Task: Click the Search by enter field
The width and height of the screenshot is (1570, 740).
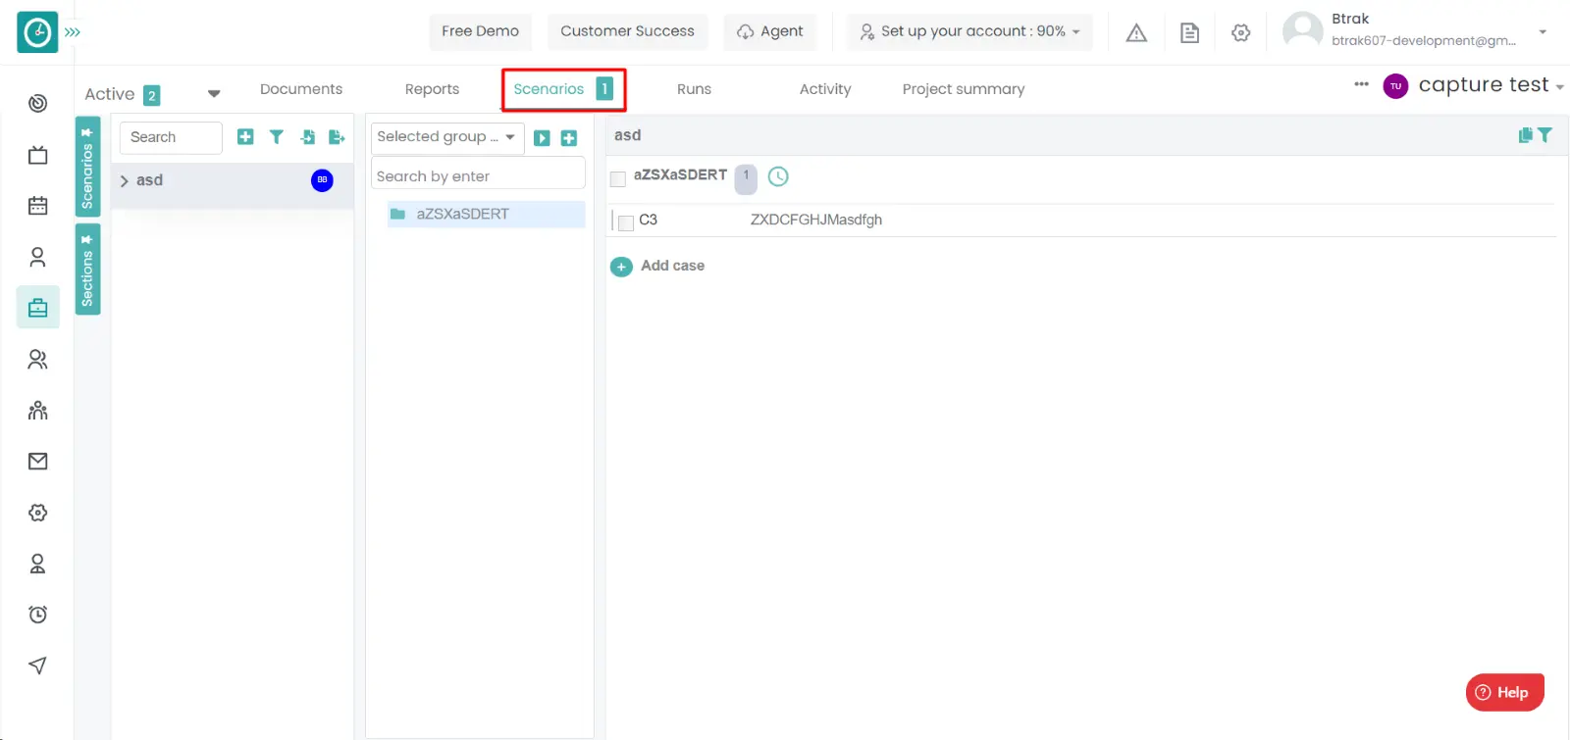Action: coord(477,176)
